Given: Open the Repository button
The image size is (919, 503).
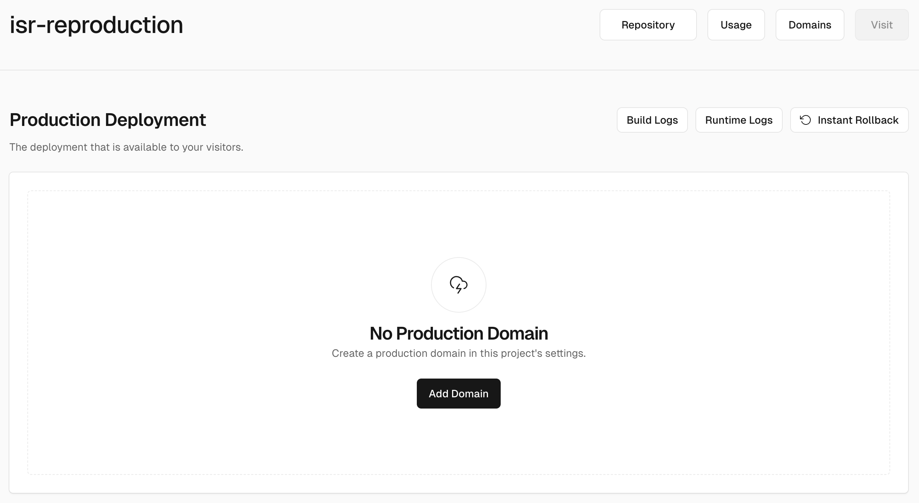Looking at the screenshot, I should [x=648, y=25].
